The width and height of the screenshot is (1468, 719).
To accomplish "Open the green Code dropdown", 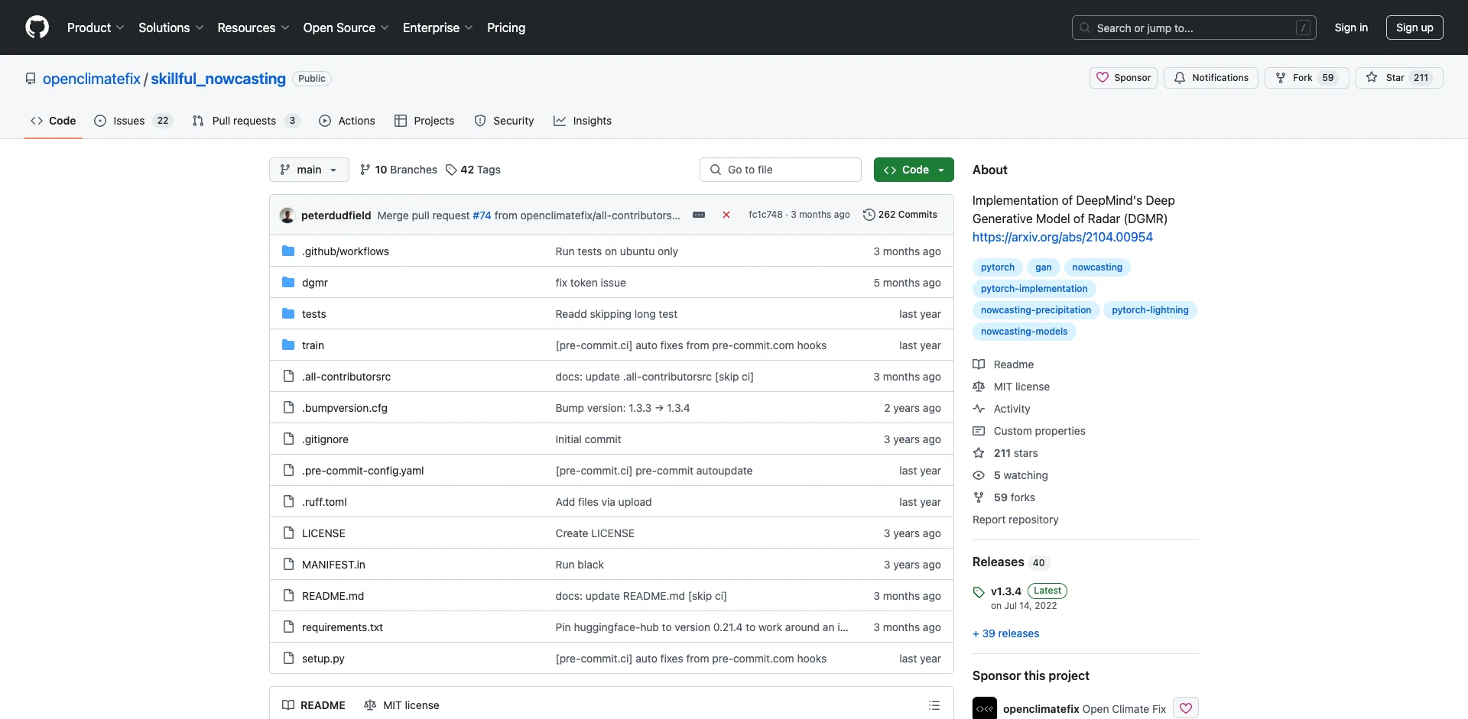I will (914, 170).
